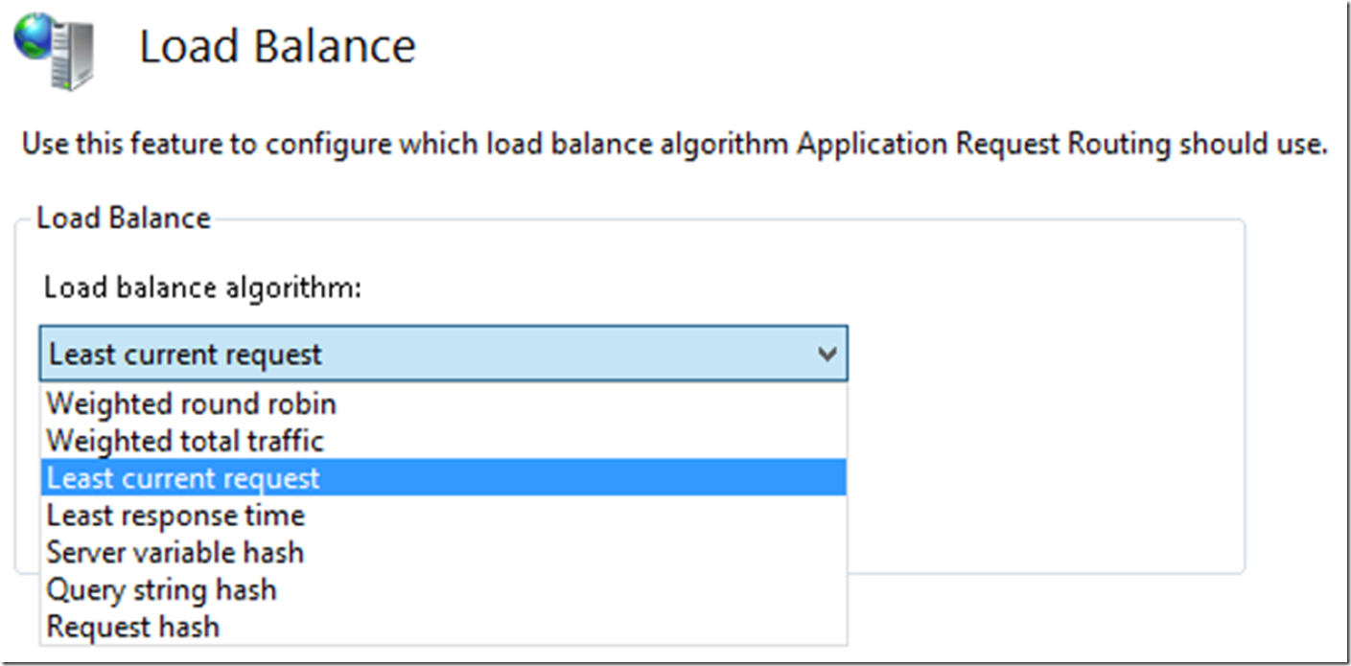Pick highlighted Least current request list entry
The image size is (1351, 666).
(x=183, y=478)
